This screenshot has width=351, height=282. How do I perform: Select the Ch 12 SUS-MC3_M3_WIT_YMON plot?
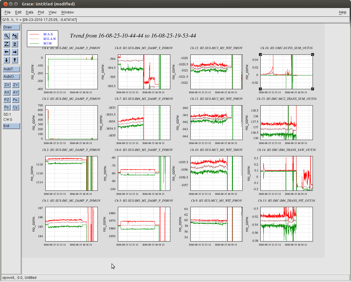[216, 72]
